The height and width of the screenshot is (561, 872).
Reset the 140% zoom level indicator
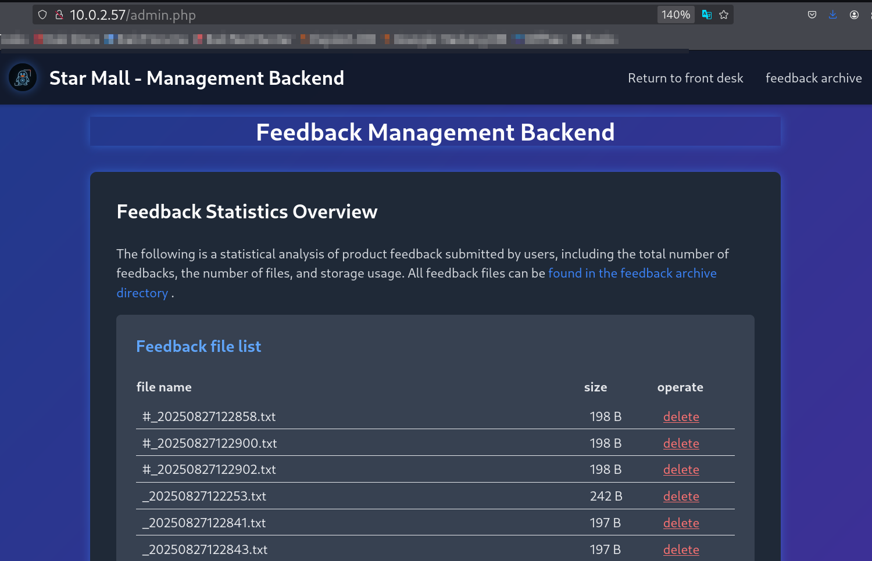click(x=676, y=15)
